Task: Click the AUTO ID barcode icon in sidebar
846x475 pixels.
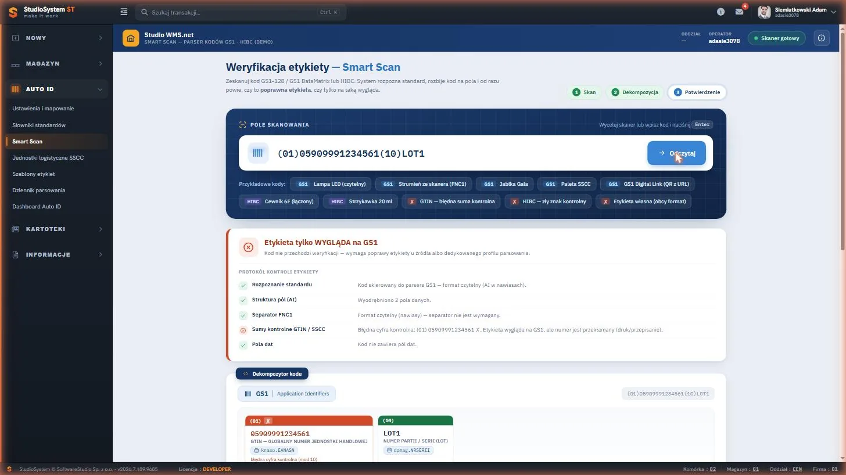Action: (16, 89)
